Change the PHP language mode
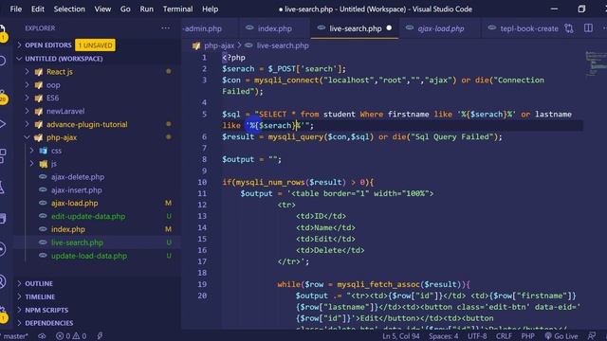 pyautogui.click(x=527, y=336)
